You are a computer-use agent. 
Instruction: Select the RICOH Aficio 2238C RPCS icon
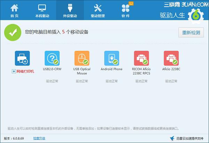tap(141, 58)
